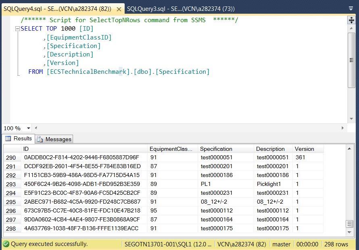Click the EquipmentClas... column header
The height and width of the screenshot is (250, 359).
click(173, 149)
